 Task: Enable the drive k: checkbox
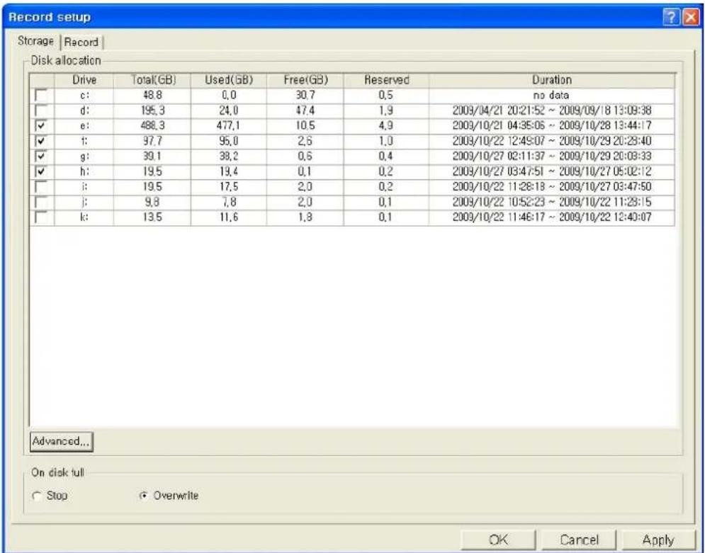[x=41, y=217]
